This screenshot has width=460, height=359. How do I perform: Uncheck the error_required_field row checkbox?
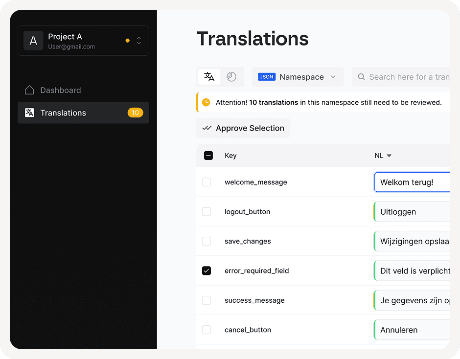pos(207,270)
